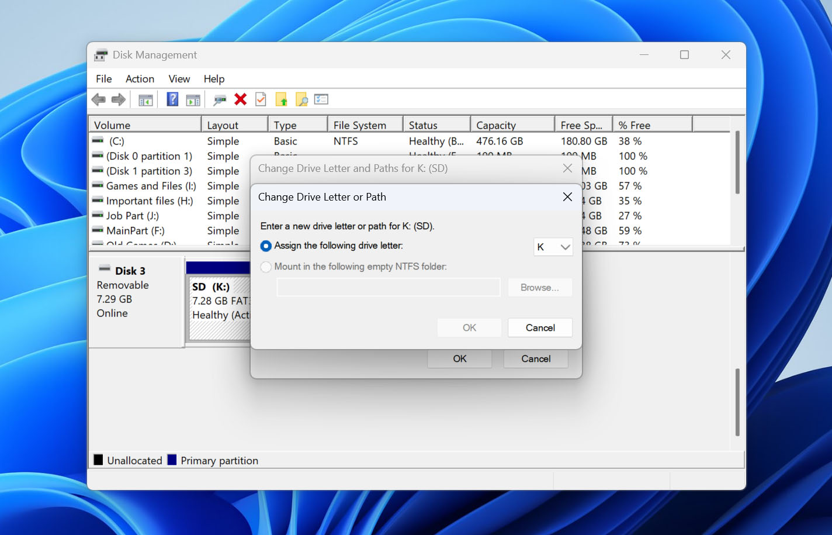Sort by the File System column header
Screen dimensions: 832x535
(x=365, y=125)
